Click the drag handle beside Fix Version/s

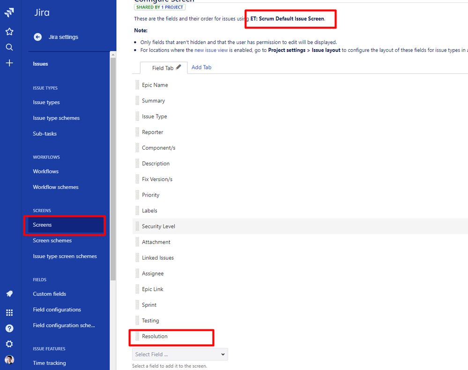click(137, 179)
